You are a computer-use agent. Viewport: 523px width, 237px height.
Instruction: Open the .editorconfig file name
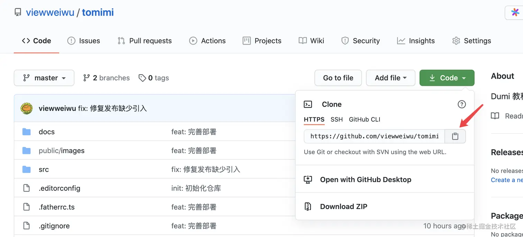tap(59, 188)
